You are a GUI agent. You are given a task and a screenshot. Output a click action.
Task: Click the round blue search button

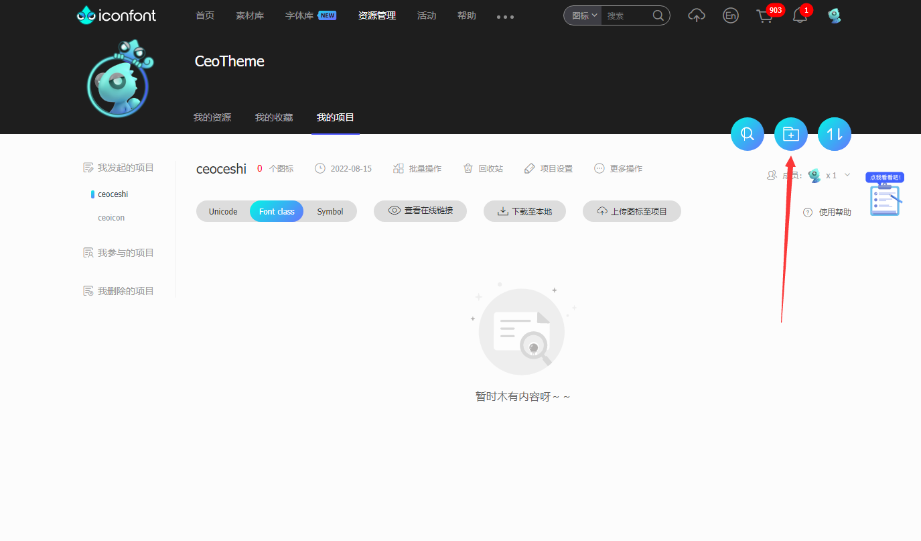click(748, 134)
